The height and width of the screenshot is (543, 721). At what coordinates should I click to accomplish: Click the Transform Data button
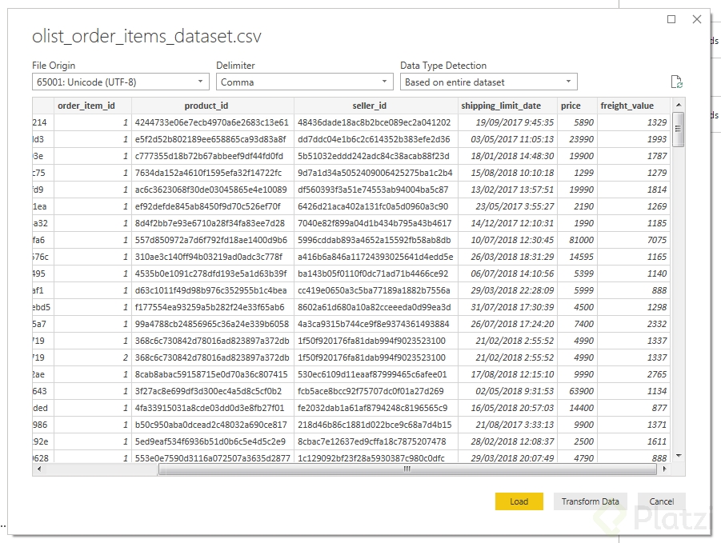click(x=591, y=501)
